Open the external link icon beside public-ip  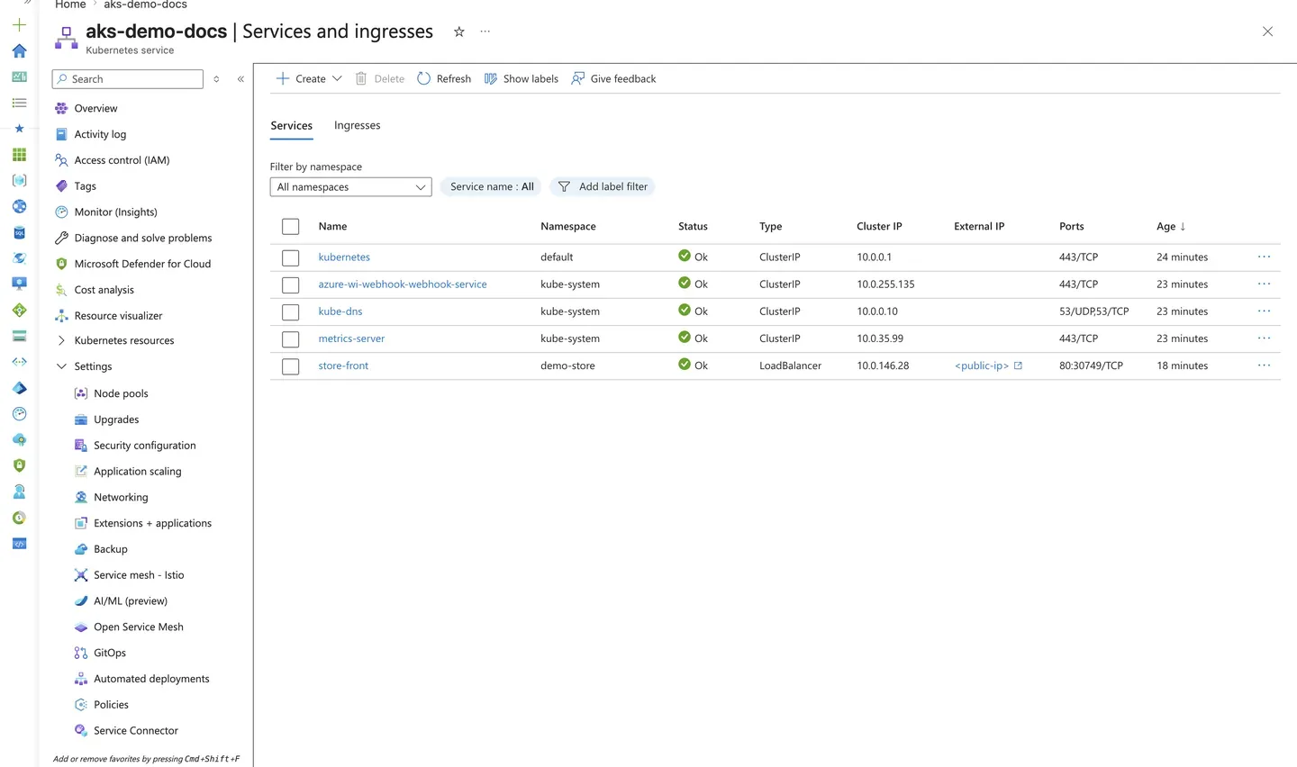coord(1018,365)
